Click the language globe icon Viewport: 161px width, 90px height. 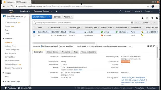[19, 88]
